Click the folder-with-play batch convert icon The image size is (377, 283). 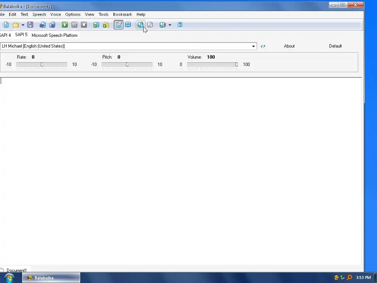pyautogui.click(x=106, y=25)
